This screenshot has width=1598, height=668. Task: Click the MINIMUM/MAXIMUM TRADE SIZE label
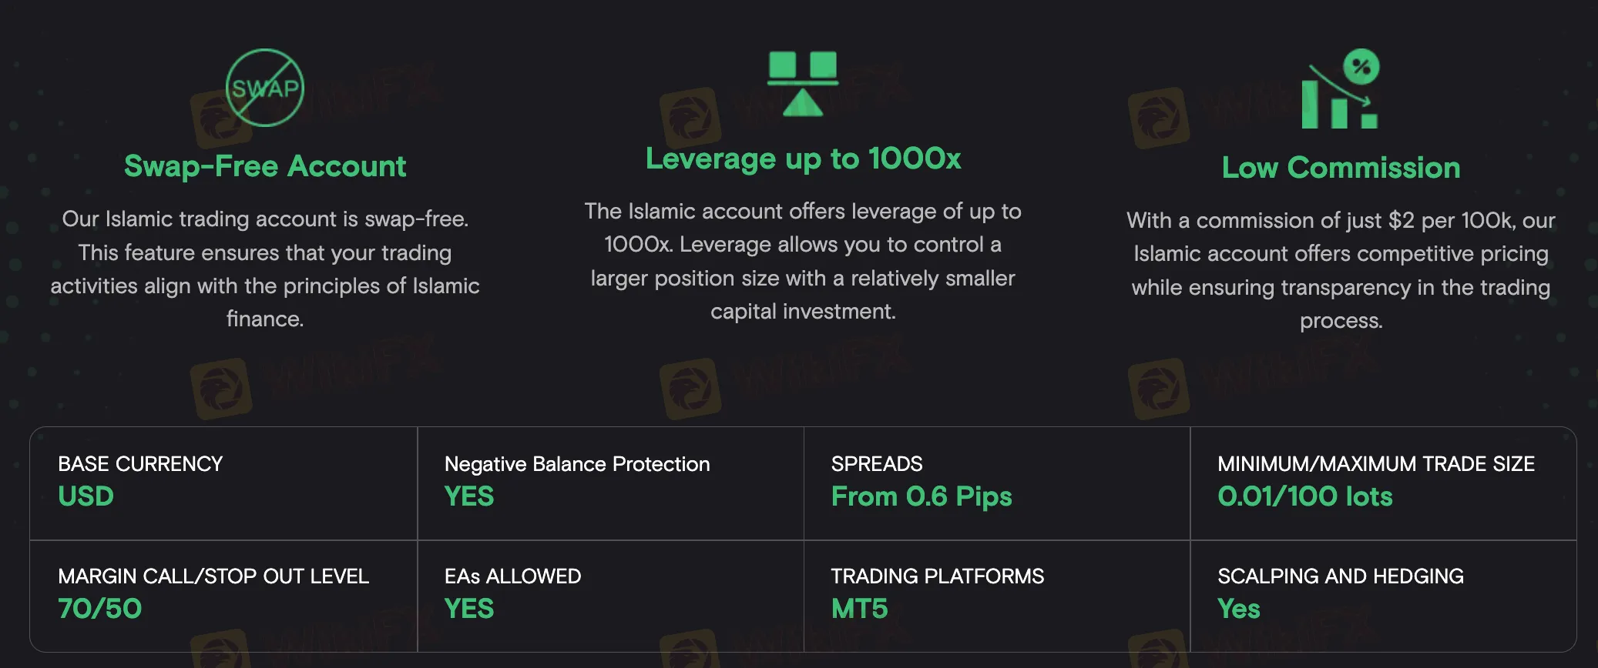pyautogui.click(x=1376, y=464)
